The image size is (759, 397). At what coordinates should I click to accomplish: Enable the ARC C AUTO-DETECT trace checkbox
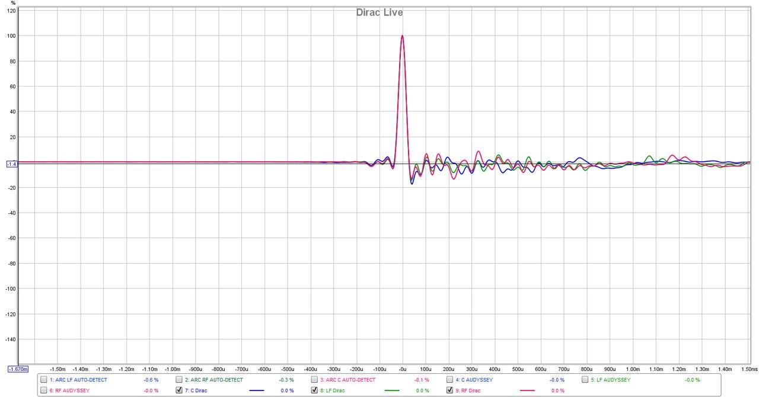314,380
